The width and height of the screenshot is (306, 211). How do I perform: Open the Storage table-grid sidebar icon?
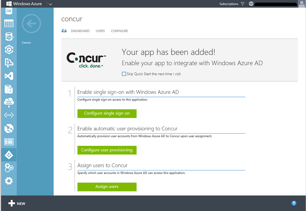point(9,23)
